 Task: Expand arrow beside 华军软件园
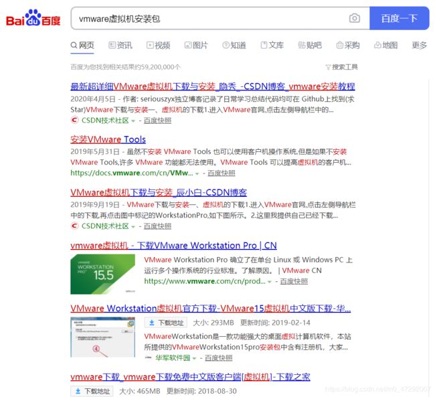[194, 358]
